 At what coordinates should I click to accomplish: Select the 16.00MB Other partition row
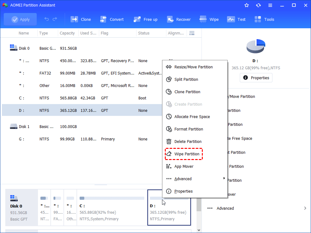[81, 86]
